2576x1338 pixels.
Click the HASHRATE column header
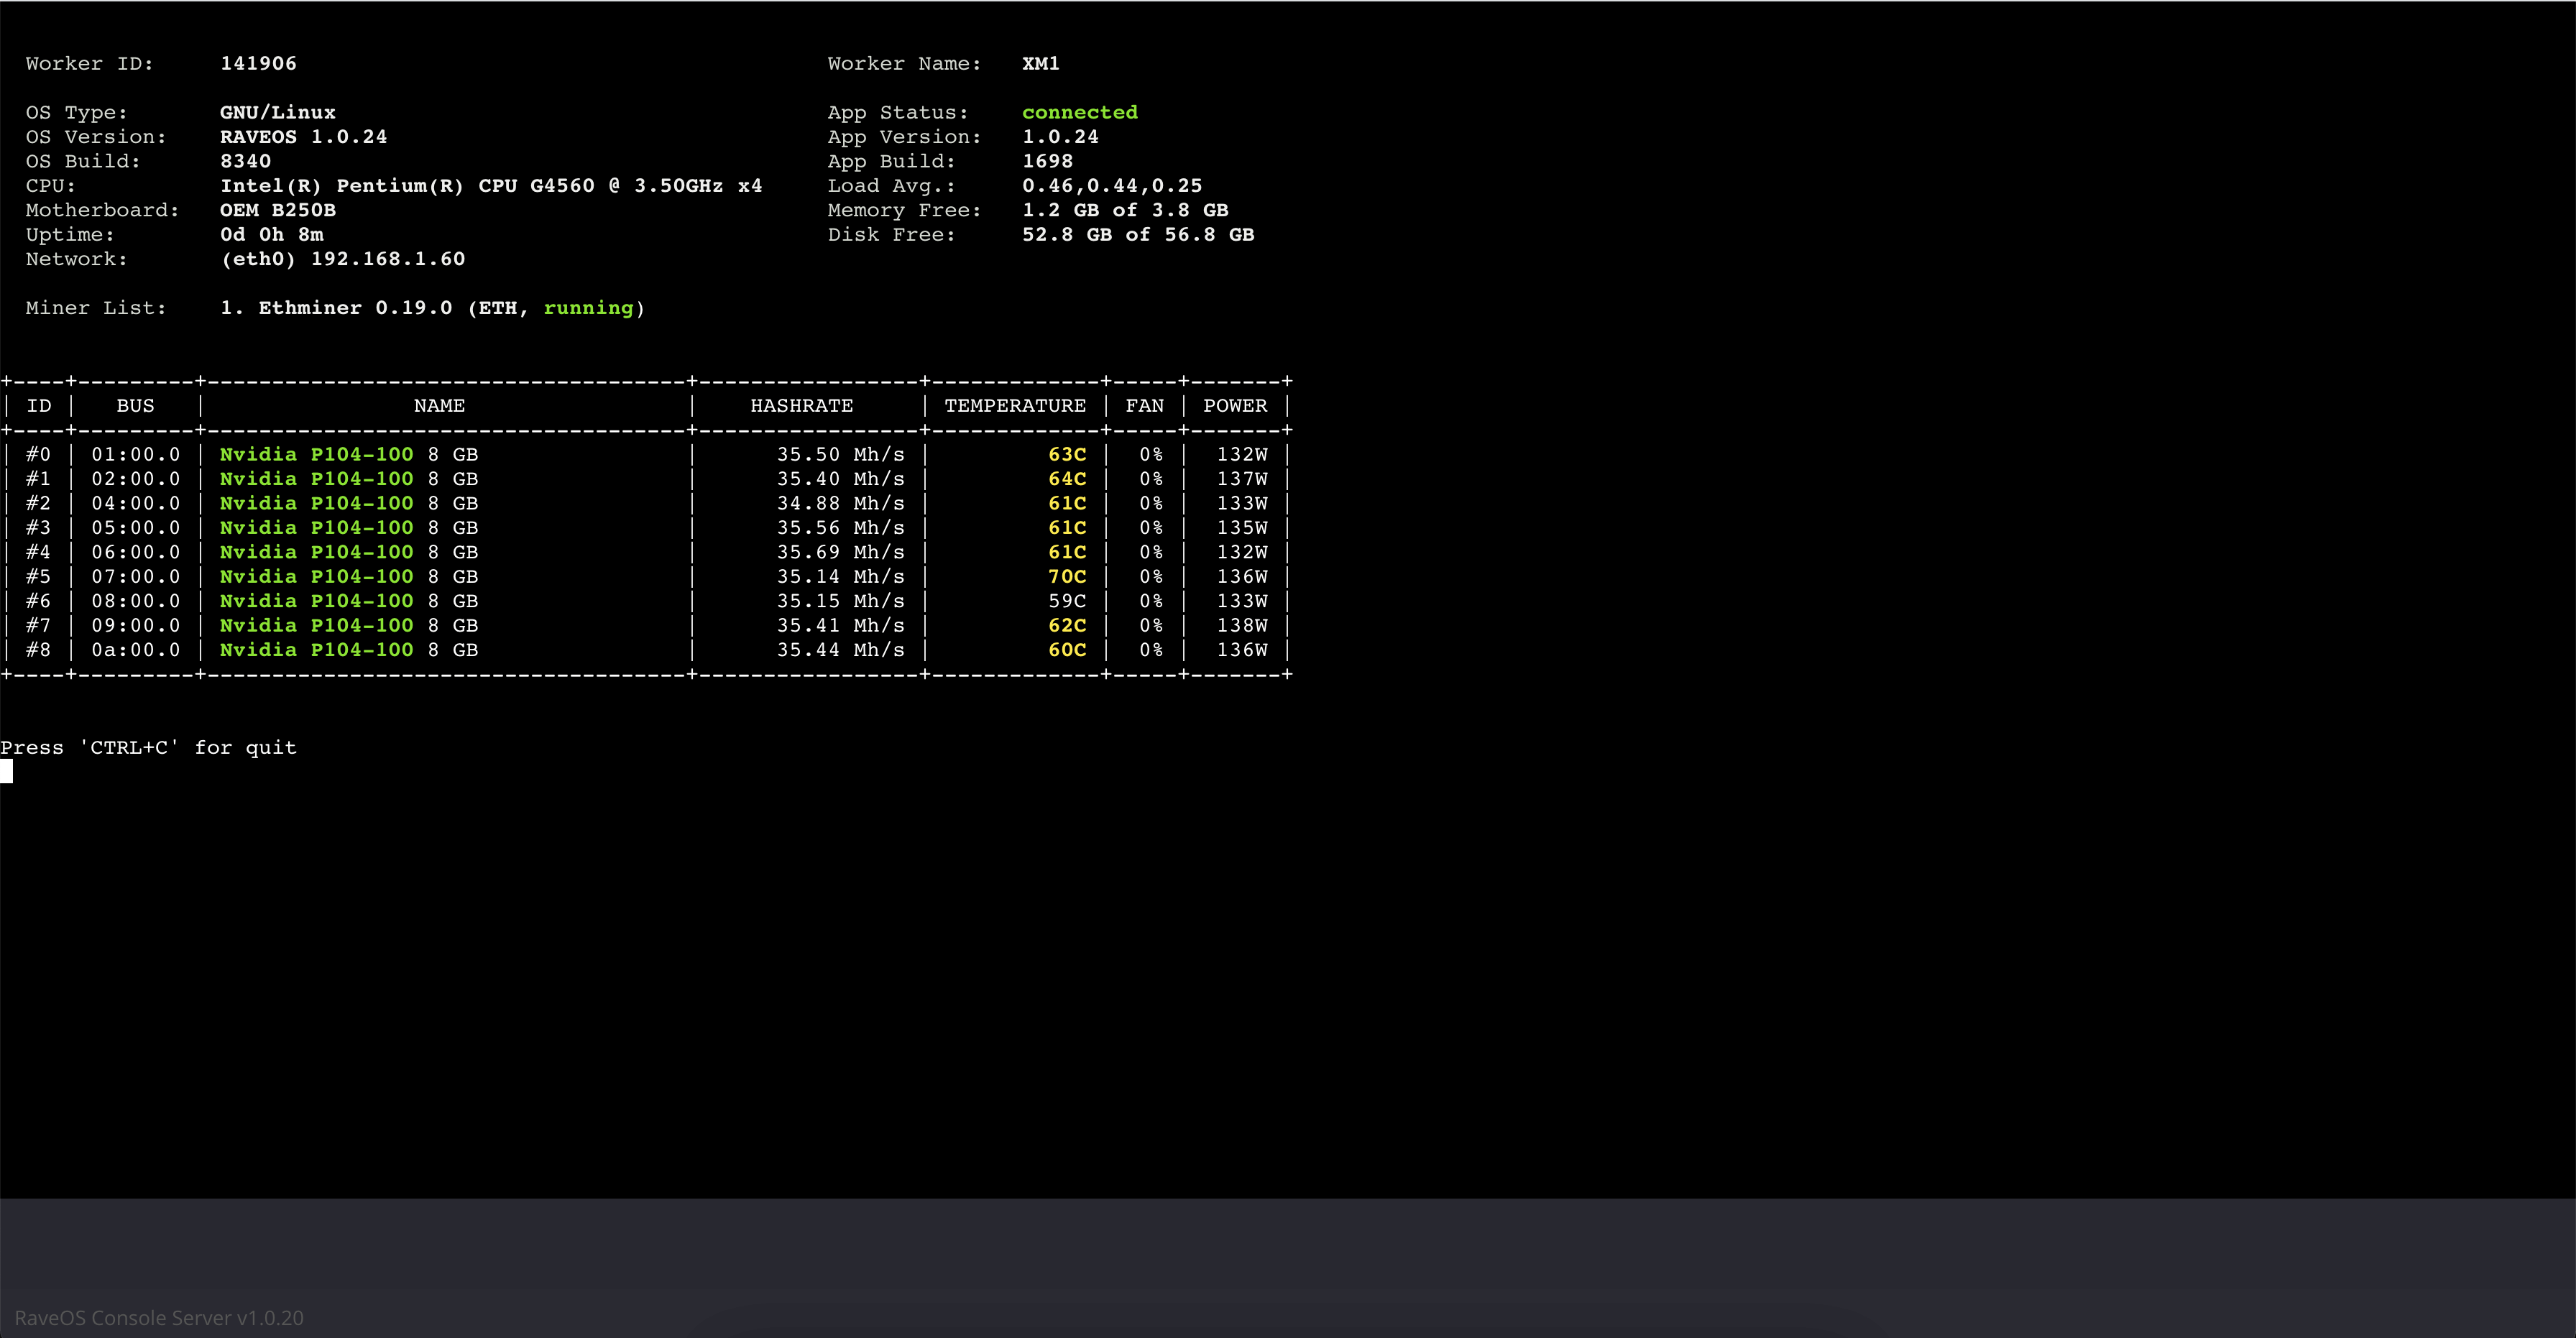(x=801, y=406)
